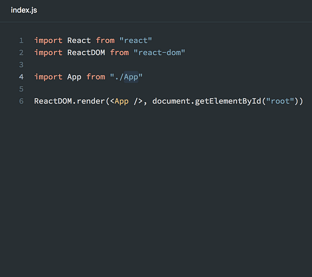
Task: Click the from keyword on line 4
Action: pos(96,77)
